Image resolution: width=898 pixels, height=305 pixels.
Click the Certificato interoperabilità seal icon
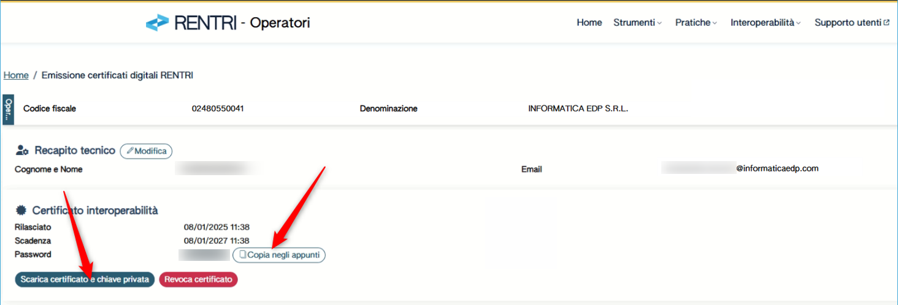point(21,211)
